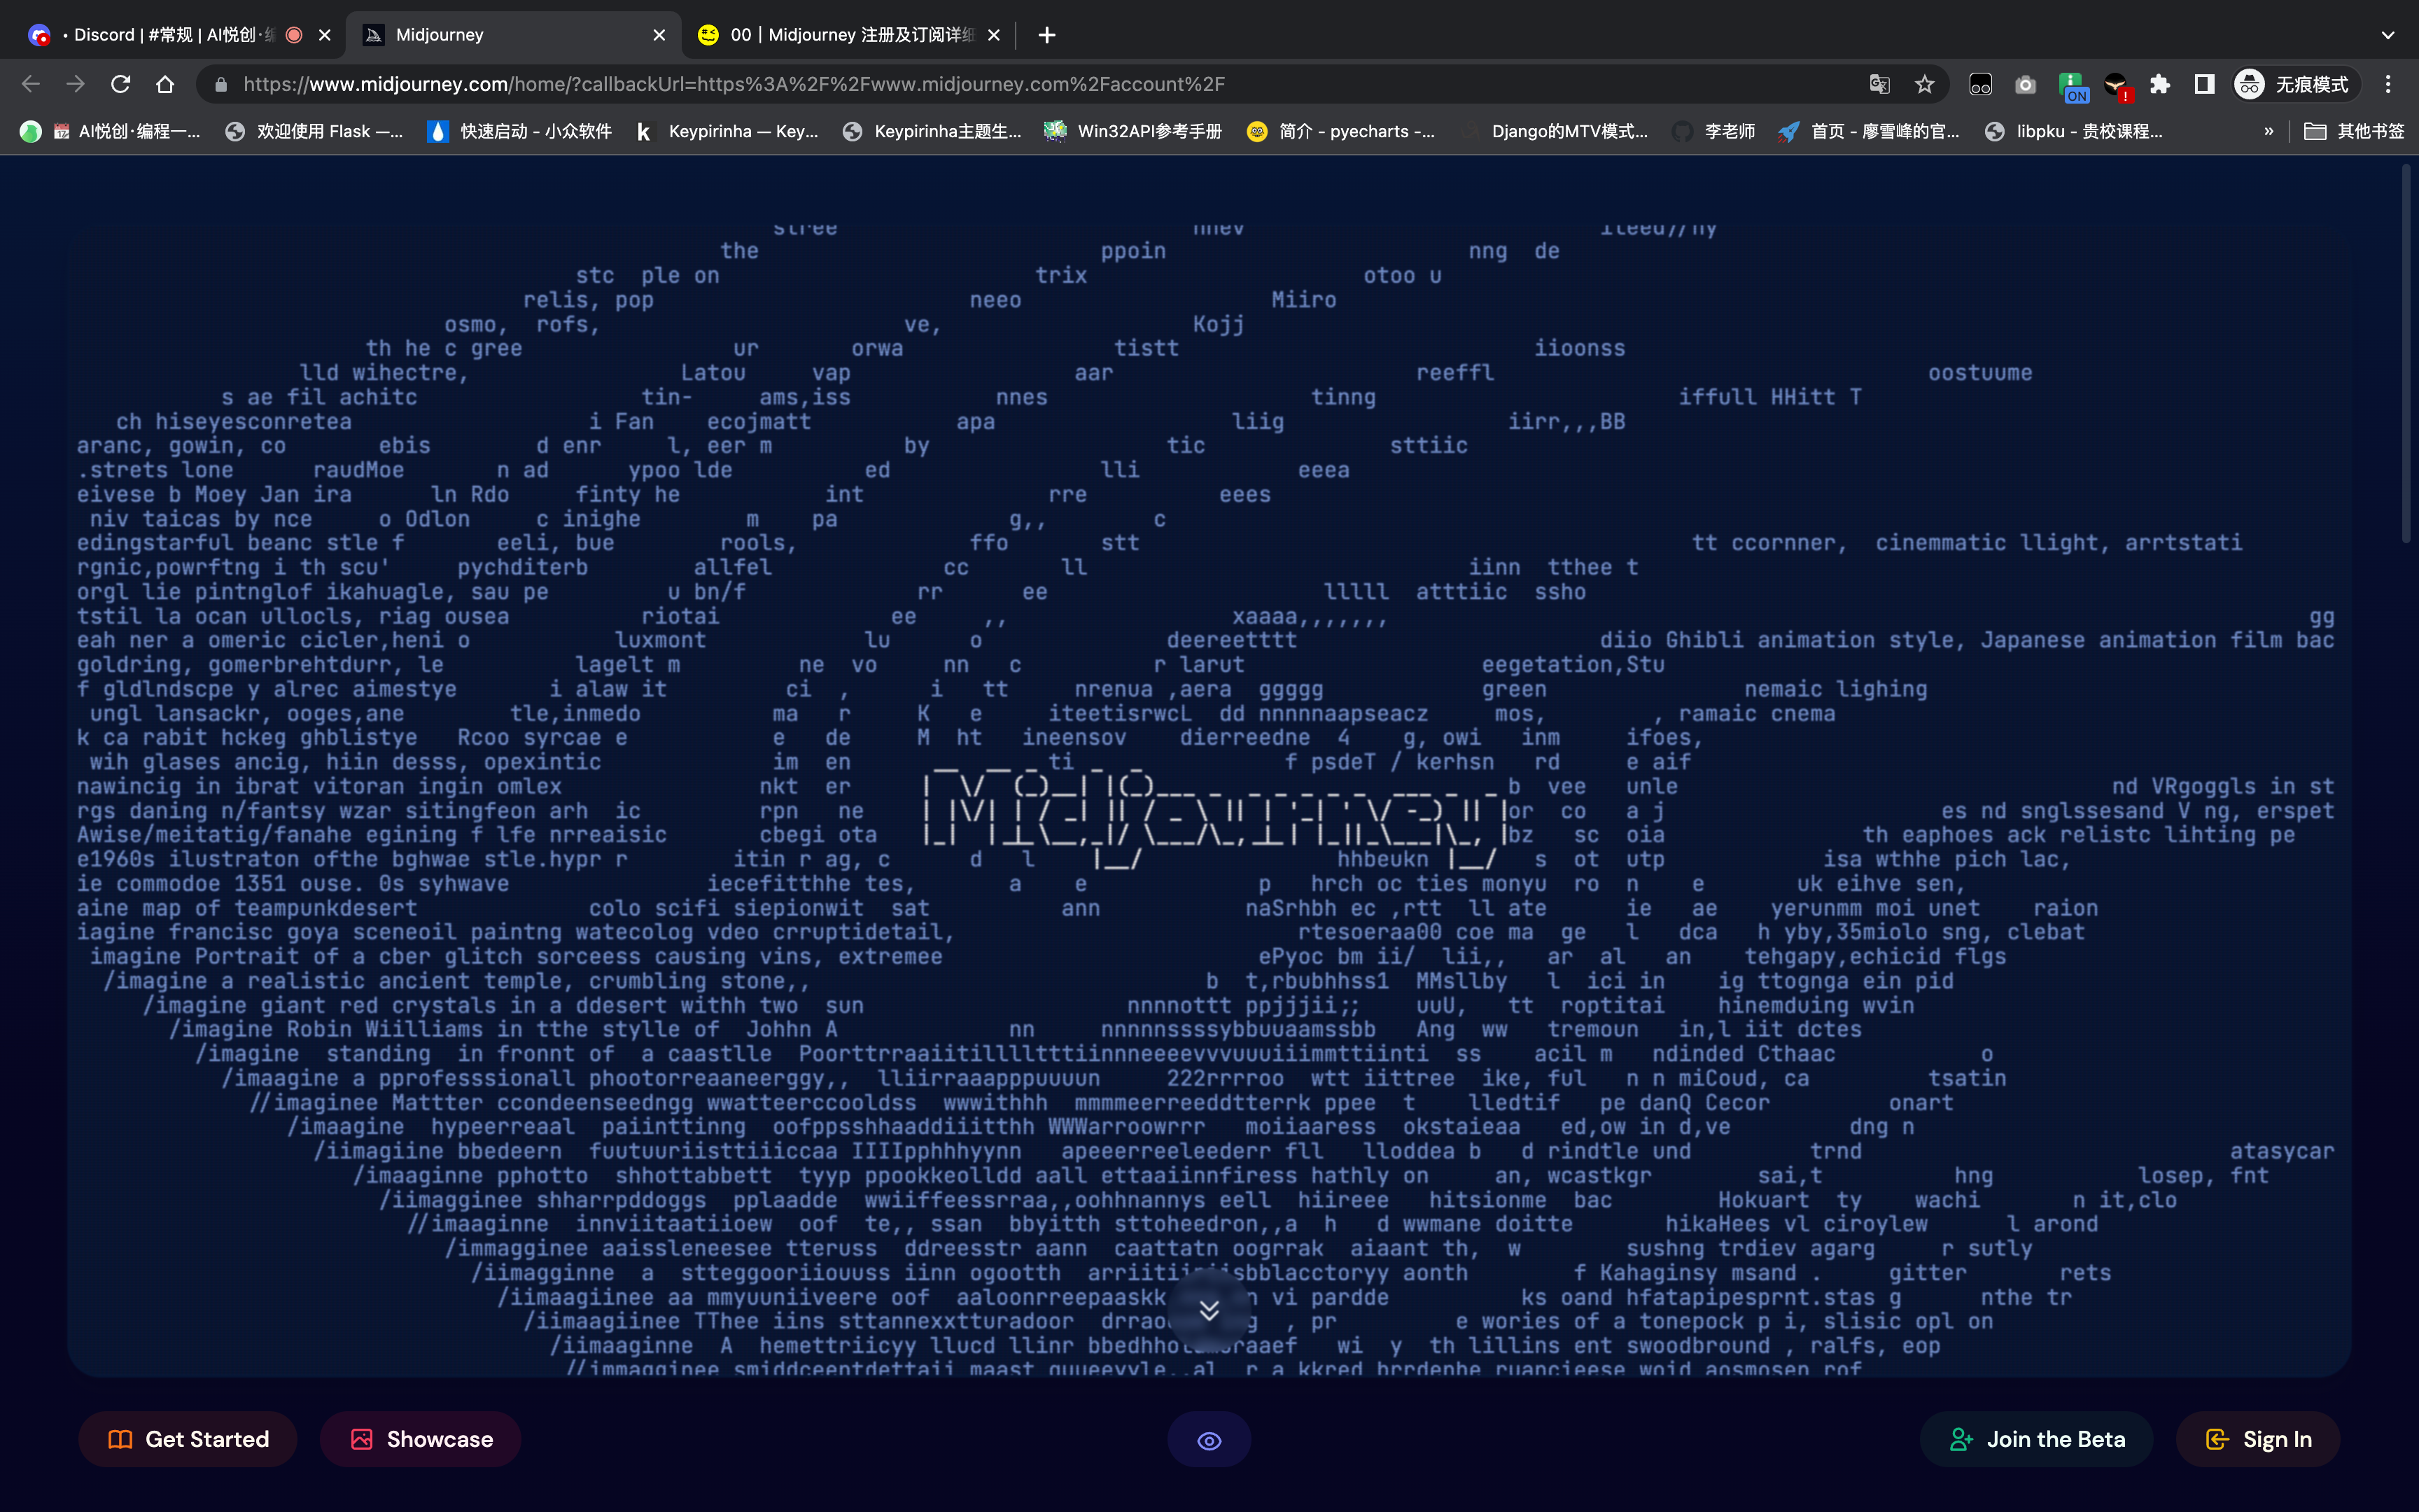Open the eagle extension with red alert

[2116, 86]
